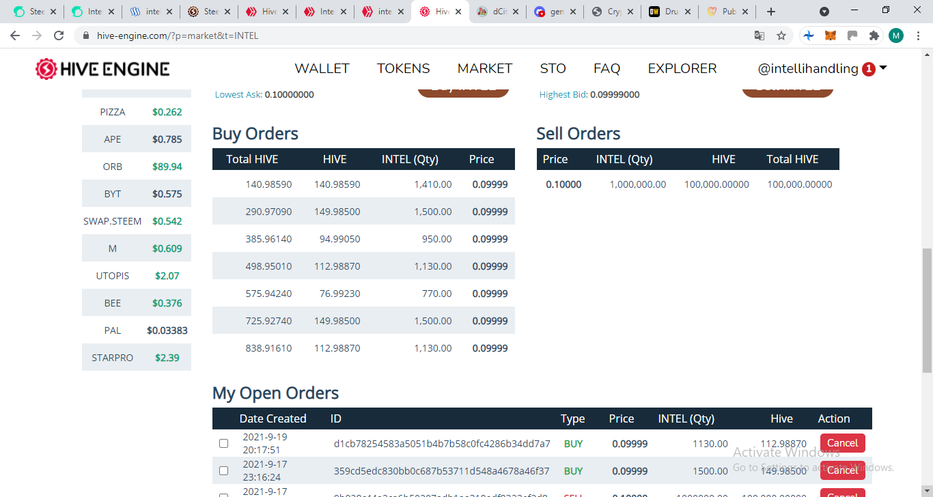
Task: Click the blue extension icon beside the fox
Action: 809,35
